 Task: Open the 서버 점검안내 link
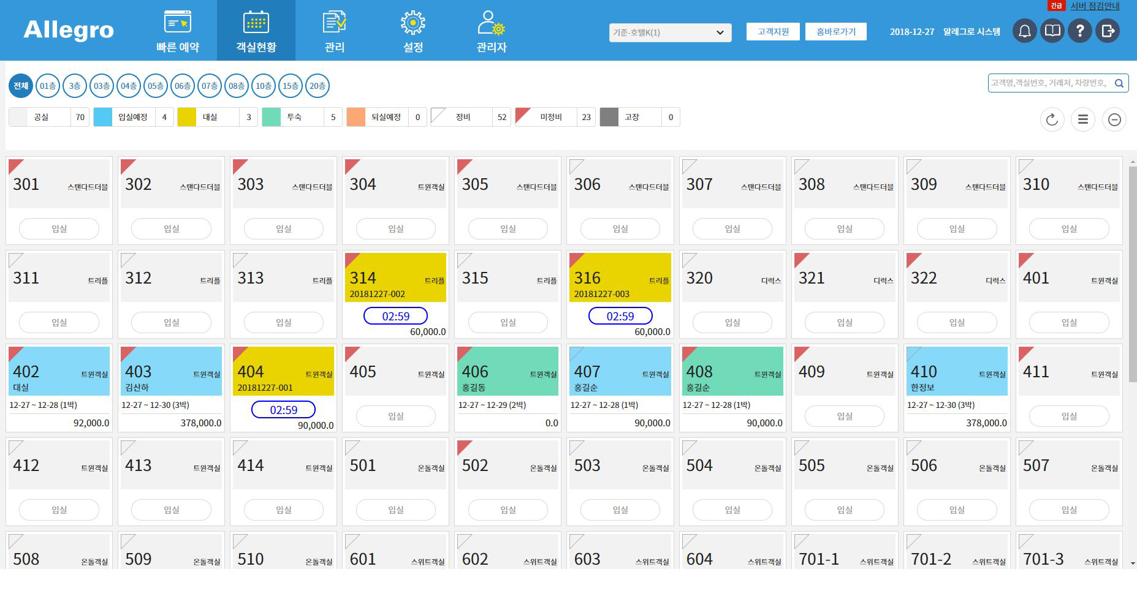1095,6
